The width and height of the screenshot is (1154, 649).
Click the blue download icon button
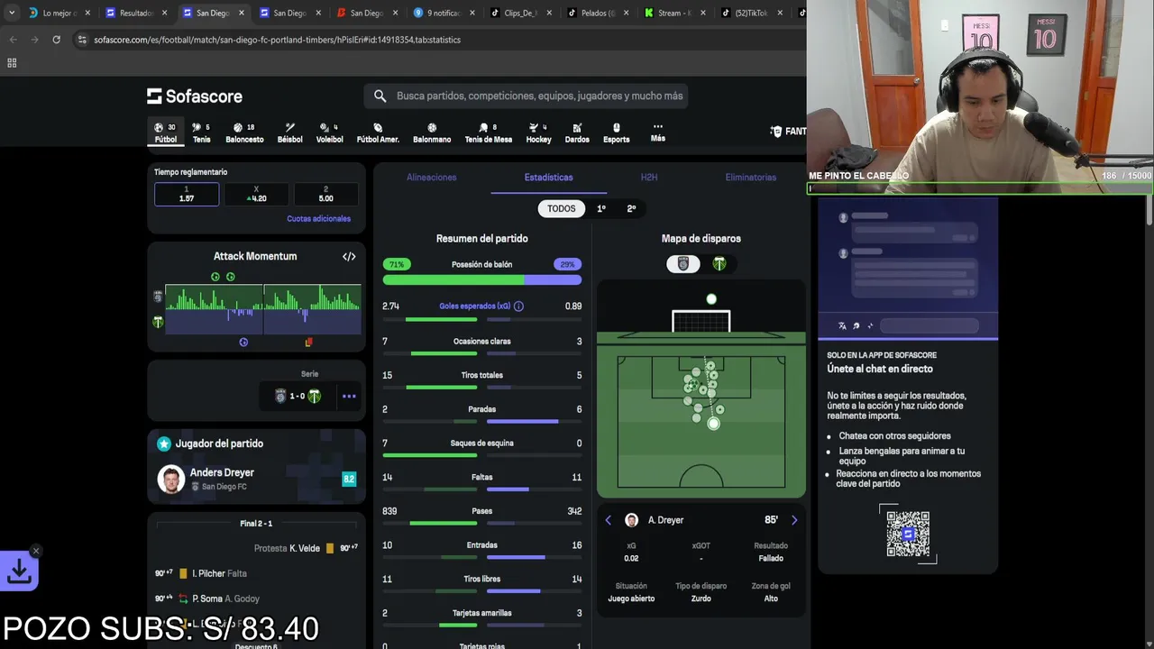(x=19, y=571)
